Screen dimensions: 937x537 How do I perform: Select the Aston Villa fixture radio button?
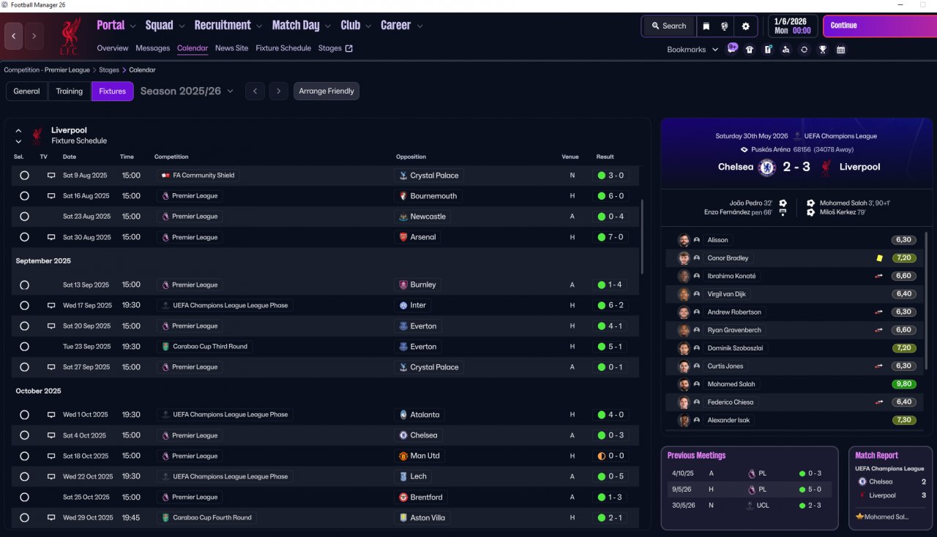[24, 518]
